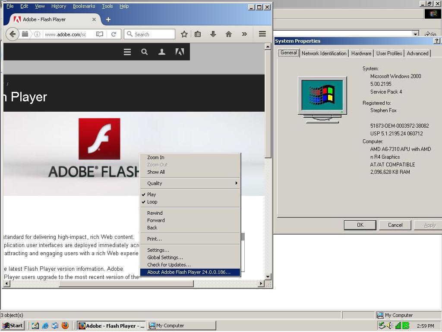This screenshot has width=442, height=332.
Task: Open the File menu in Firefox
Action: pyautogui.click(x=10, y=6)
